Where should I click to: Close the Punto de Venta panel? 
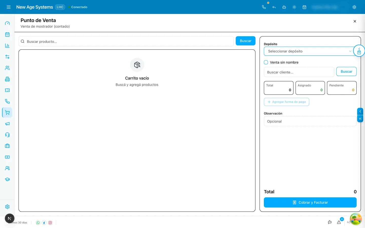pos(355,21)
